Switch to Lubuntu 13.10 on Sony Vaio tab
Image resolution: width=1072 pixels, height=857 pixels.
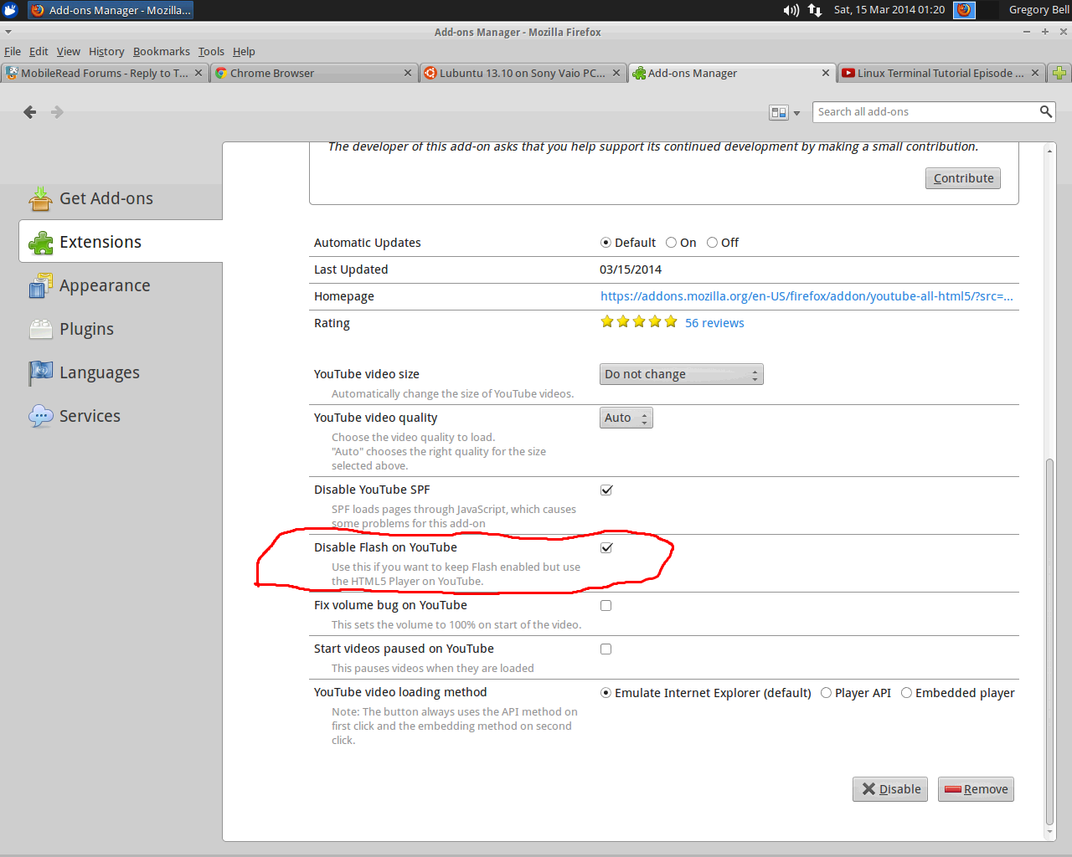point(523,73)
